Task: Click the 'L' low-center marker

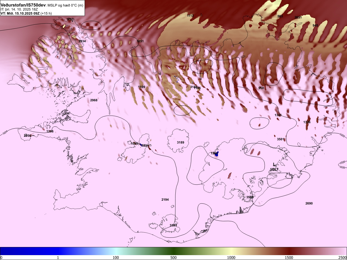Action: [x=274, y=164]
